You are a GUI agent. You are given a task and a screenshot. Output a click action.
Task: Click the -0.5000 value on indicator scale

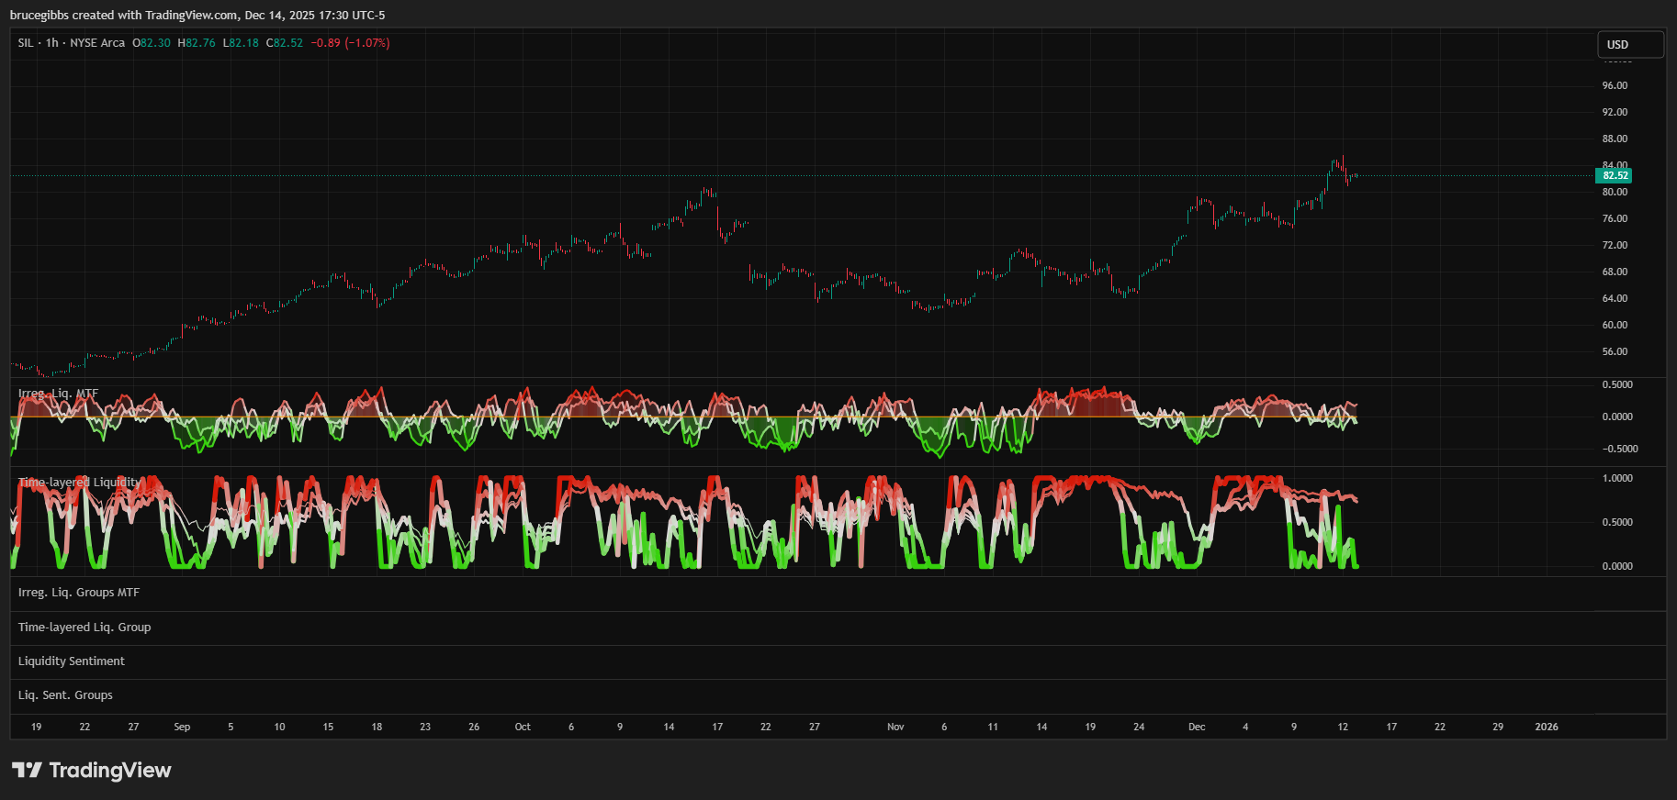point(1620,449)
